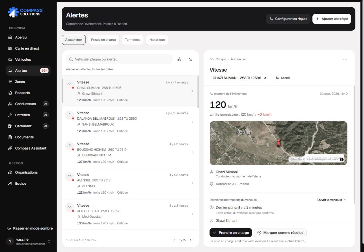
Task: Open Carte en direct
Action: (x=28, y=48)
